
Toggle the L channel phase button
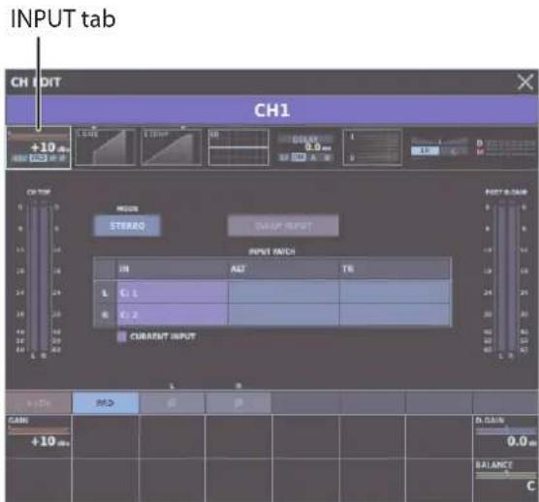click(172, 403)
